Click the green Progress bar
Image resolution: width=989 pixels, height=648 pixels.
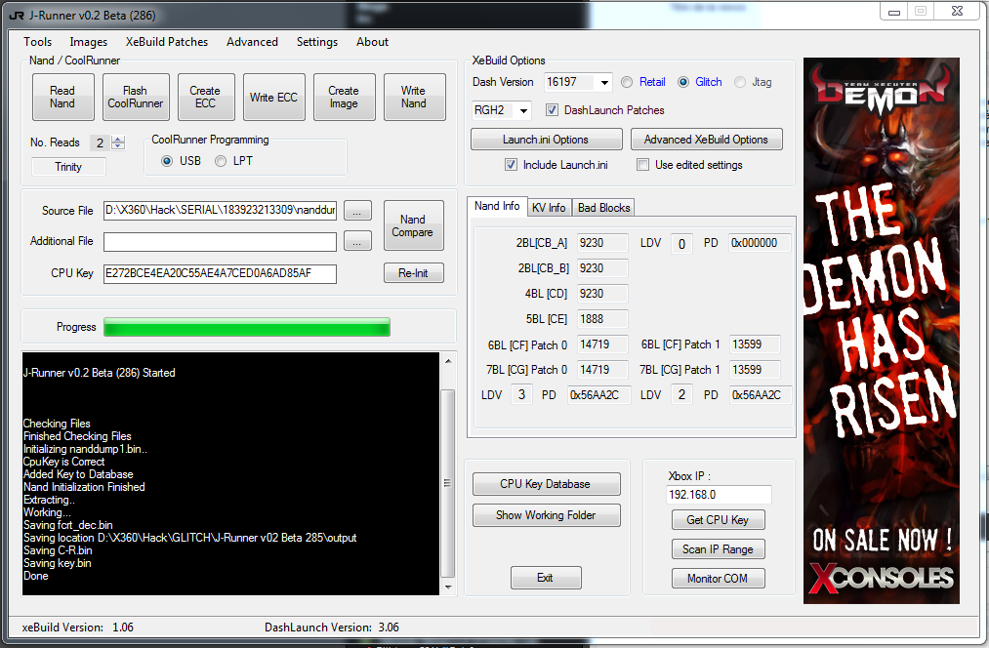(x=247, y=327)
